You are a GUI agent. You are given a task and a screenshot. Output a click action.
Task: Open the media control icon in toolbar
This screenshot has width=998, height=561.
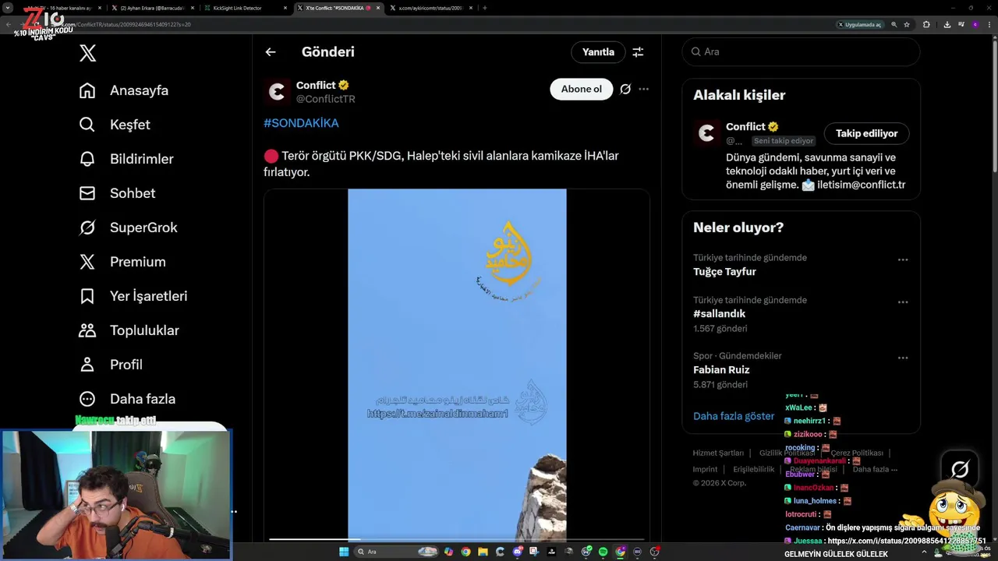tap(961, 25)
